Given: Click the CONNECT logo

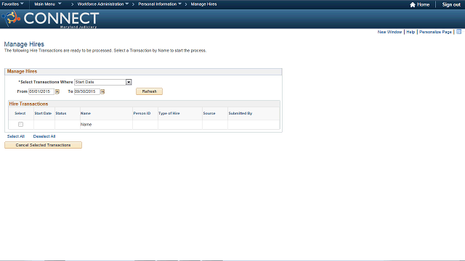Looking at the screenshot, I should click(50, 20).
